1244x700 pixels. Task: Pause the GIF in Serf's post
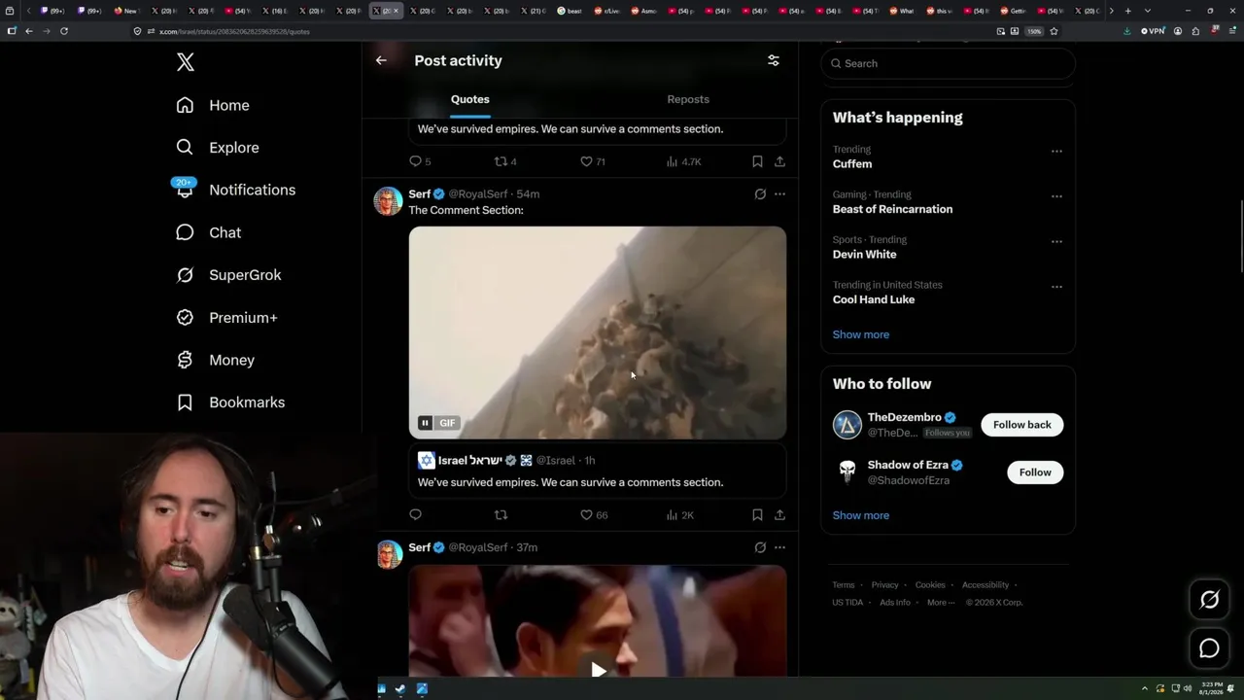pyautogui.click(x=425, y=423)
